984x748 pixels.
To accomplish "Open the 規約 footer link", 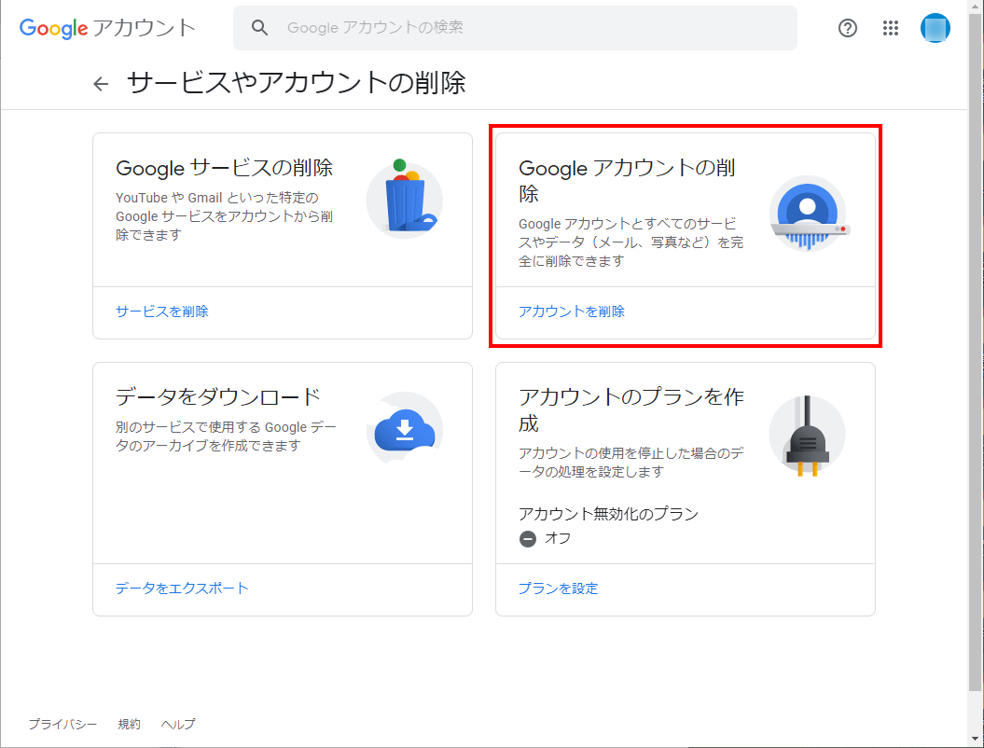I will pos(130,724).
